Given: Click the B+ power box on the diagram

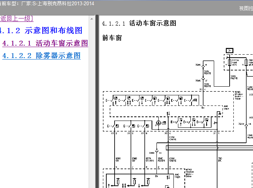Looking at the screenshot, I should (230, 50).
